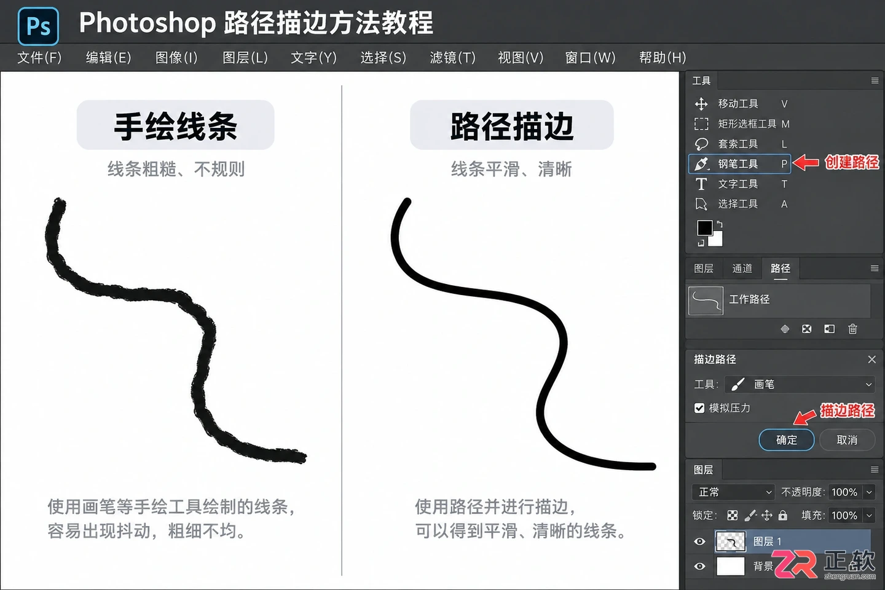Screen dimensions: 885x590
Task: Lock image pixels (brush icon)
Action: pos(750,516)
